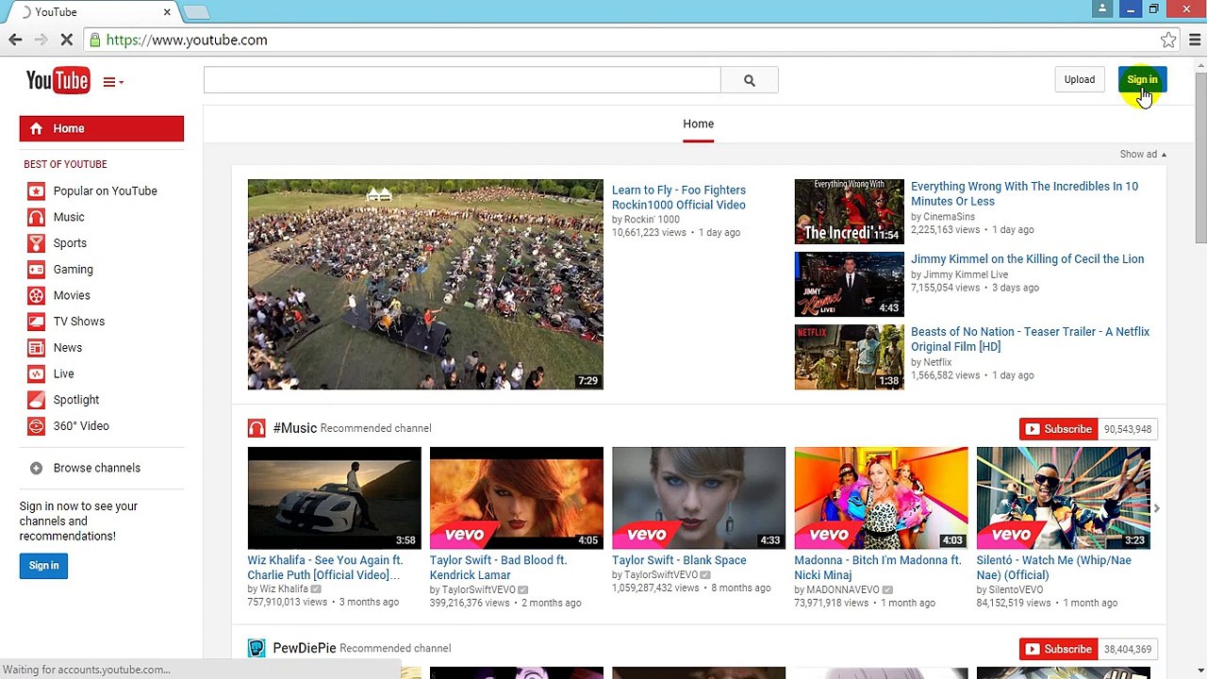The image size is (1207, 679).
Task: Open the News sidebar icon
Action: pos(36,347)
